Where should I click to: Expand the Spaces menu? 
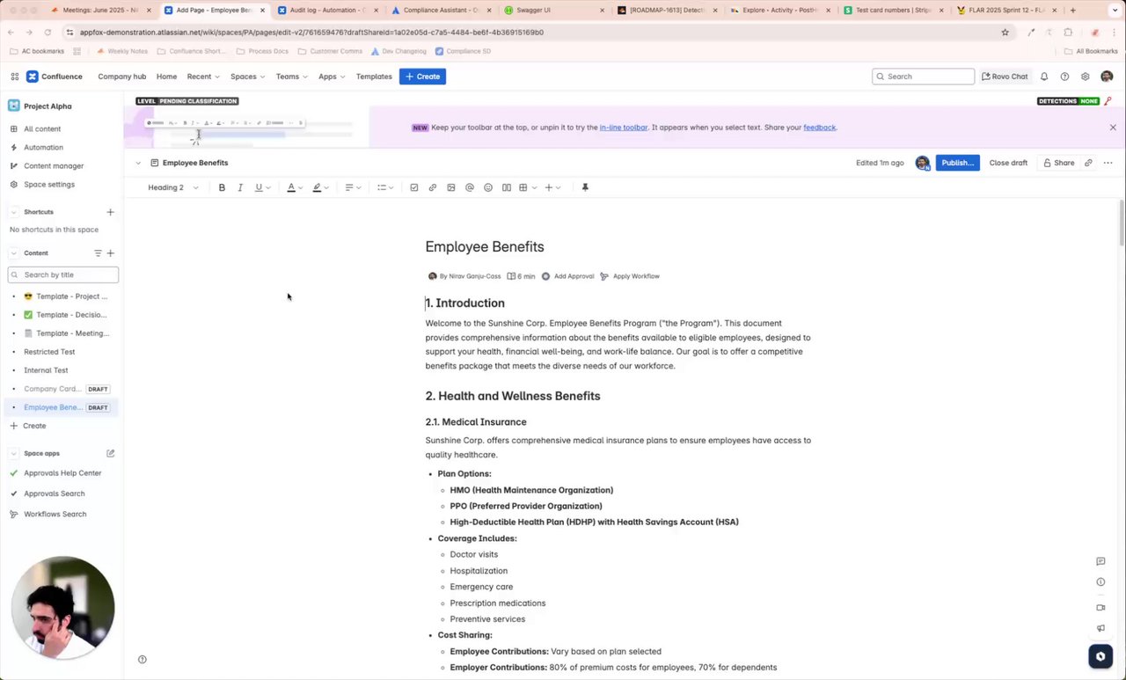[x=247, y=77]
